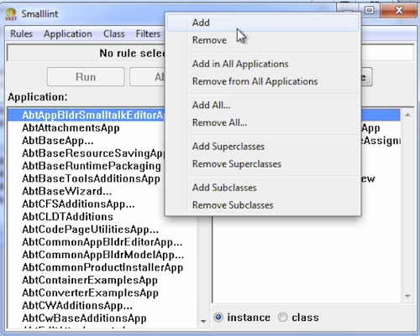Open the Filters menu
This screenshot has width=420, height=336.
(x=148, y=34)
